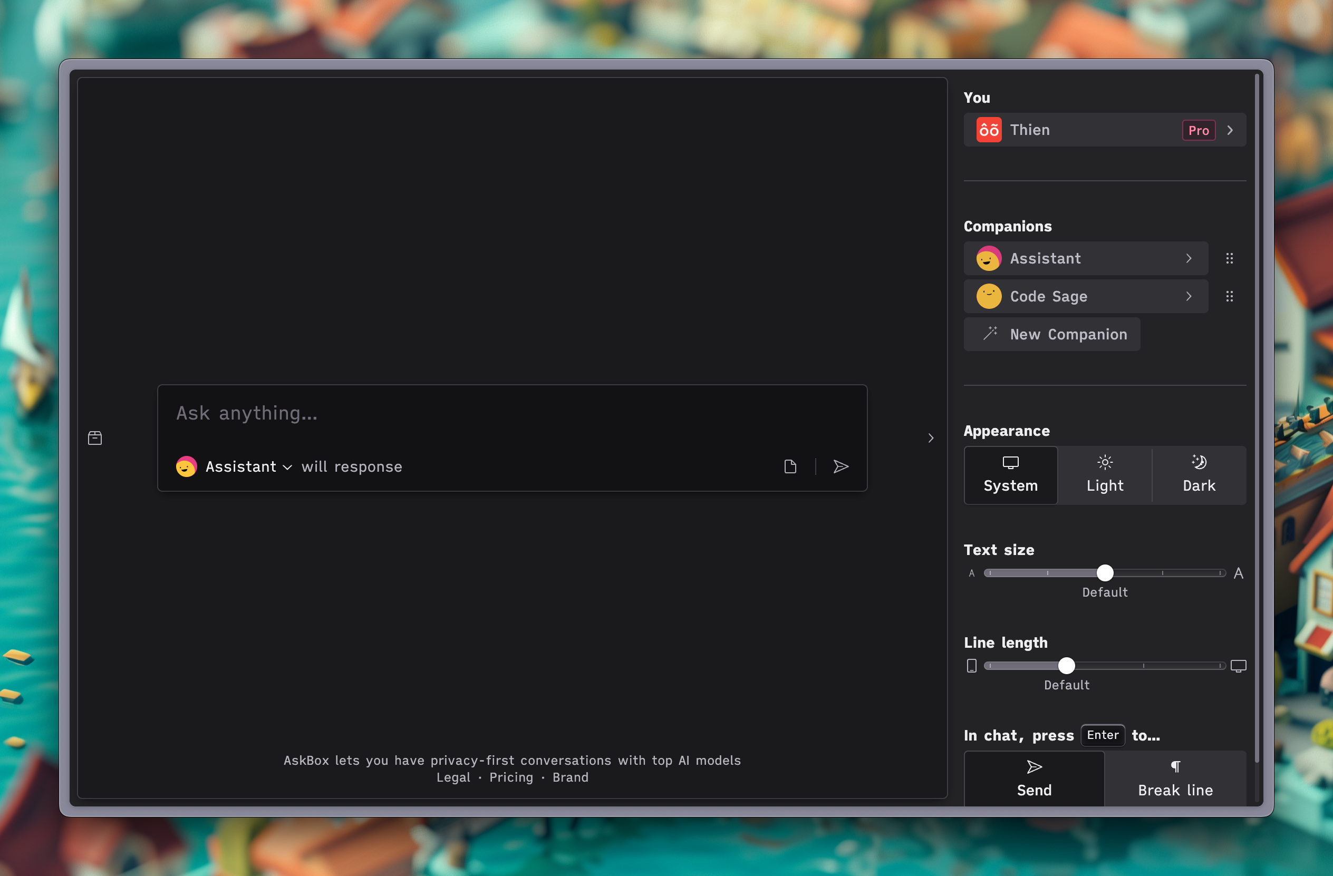The height and width of the screenshot is (876, 1333).
Task: Open the archive box icon on left edge
Action: pyautogui.click(x=95, y=437)
